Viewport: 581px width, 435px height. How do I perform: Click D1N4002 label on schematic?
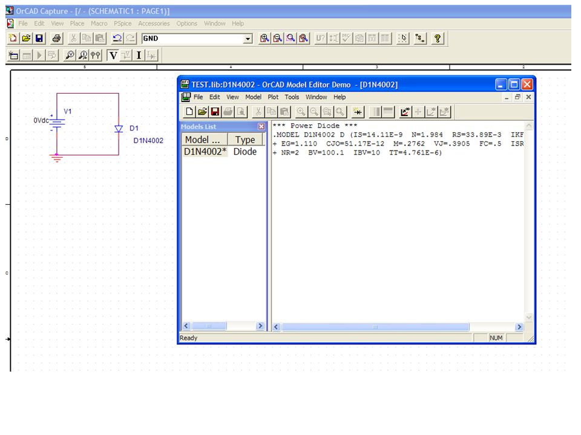coord(148,141)
